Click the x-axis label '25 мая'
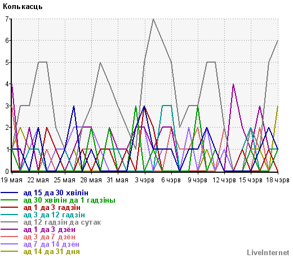Viewport: 293px width, 258px height. (65, 180)
